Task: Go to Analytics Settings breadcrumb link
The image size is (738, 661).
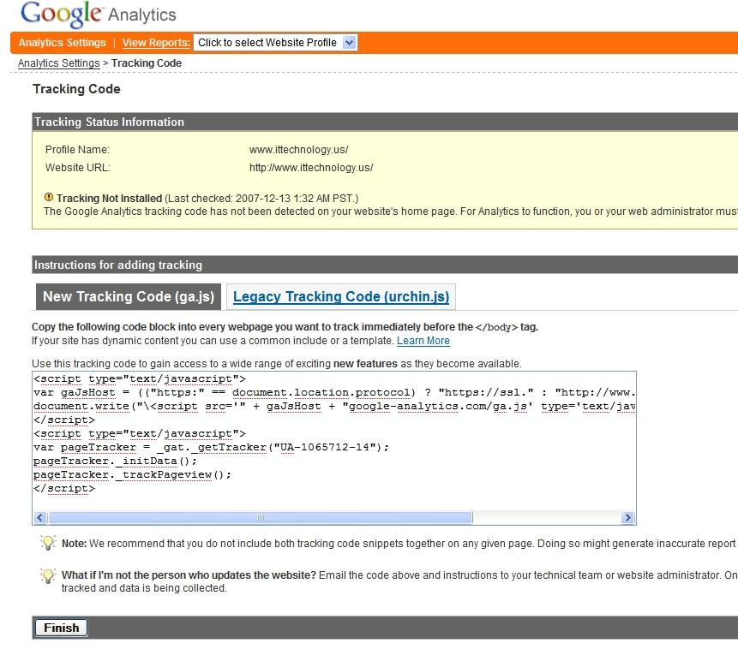Action: [59, 63]
